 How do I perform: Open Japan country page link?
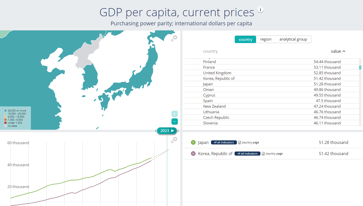click(x=249, y=142)
